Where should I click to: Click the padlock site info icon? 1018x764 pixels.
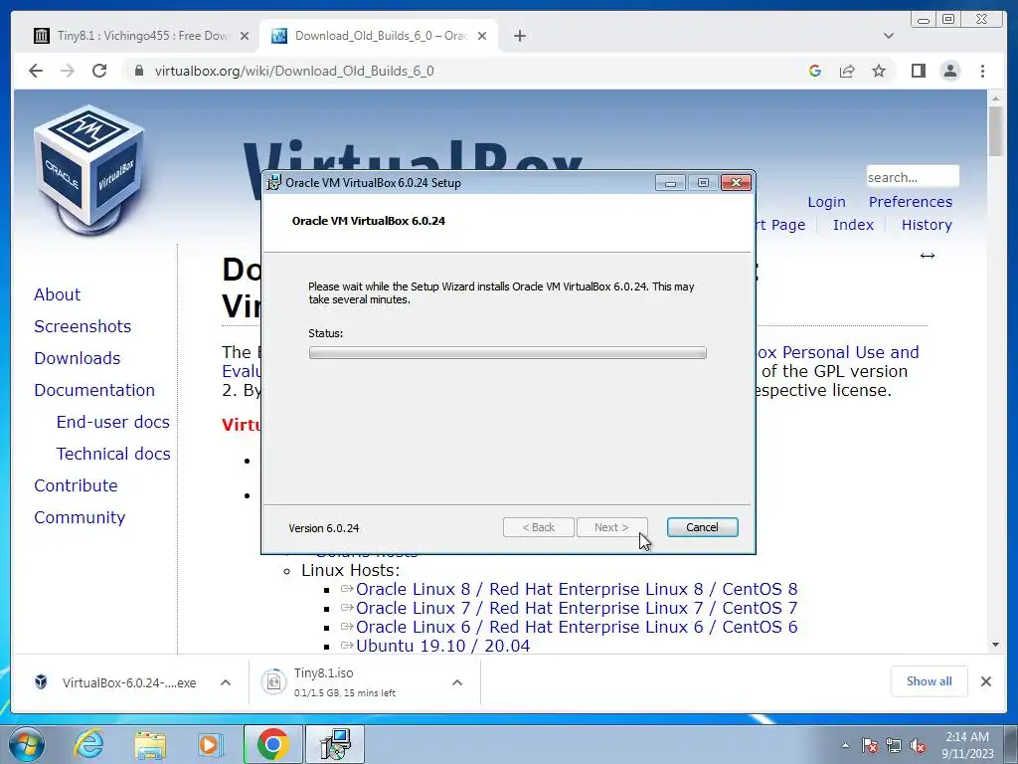click(x=138, y=71)
